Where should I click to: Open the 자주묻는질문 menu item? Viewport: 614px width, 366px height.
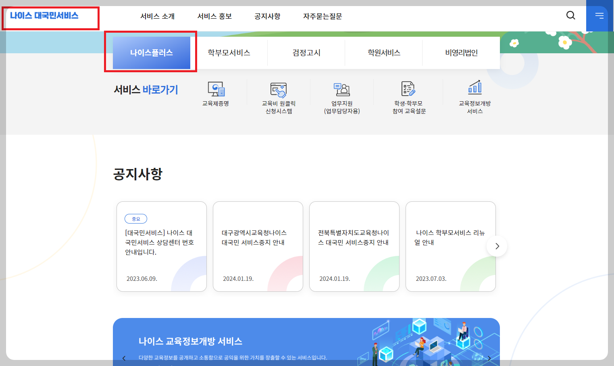coord(322,16)
